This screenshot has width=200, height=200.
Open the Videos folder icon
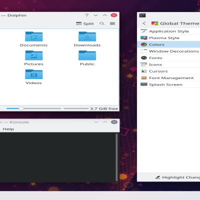click(34, 74)
